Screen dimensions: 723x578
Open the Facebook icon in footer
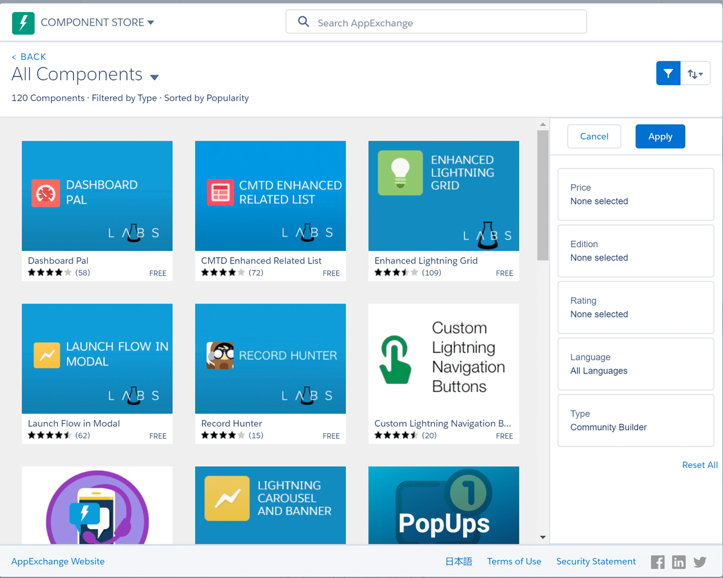658,562
